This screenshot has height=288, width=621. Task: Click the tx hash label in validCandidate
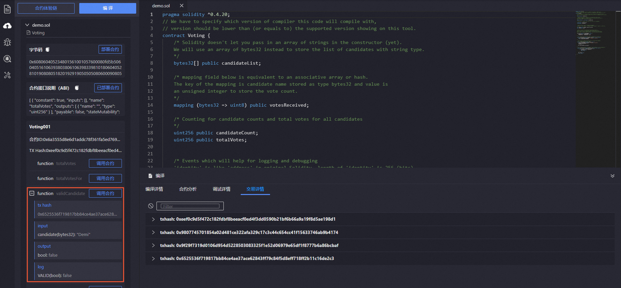[44, 205]
